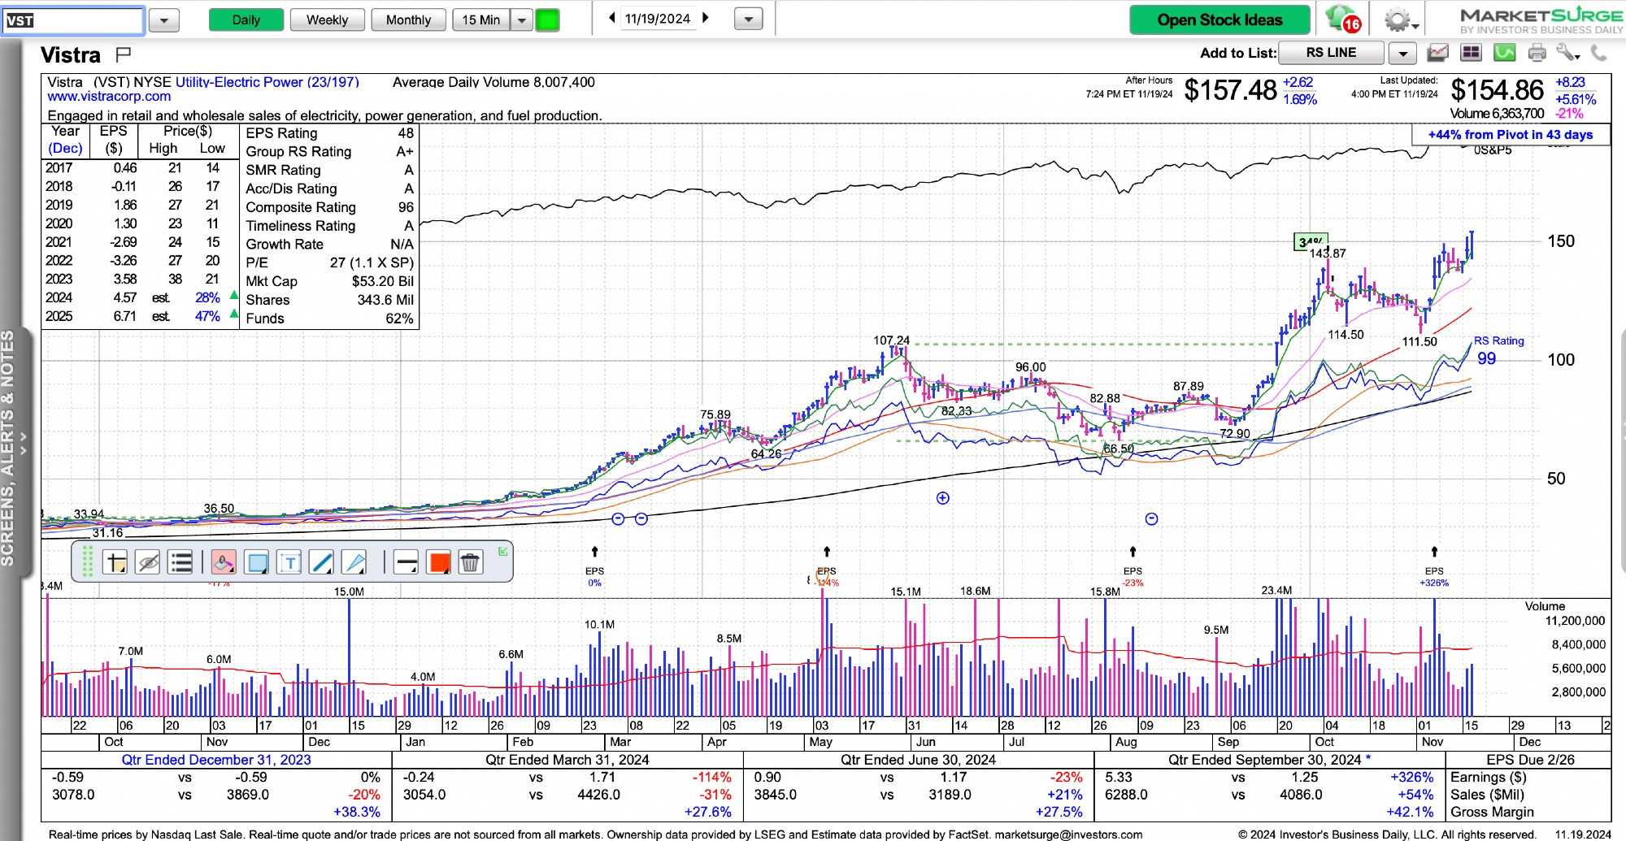Click the Year (Dec) column header
The image size is (1626, 841).
[66, 140]
